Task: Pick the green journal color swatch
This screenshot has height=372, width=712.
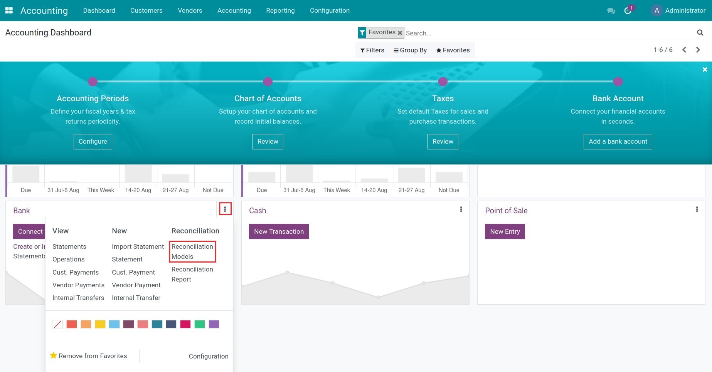Action: (199, 324)
